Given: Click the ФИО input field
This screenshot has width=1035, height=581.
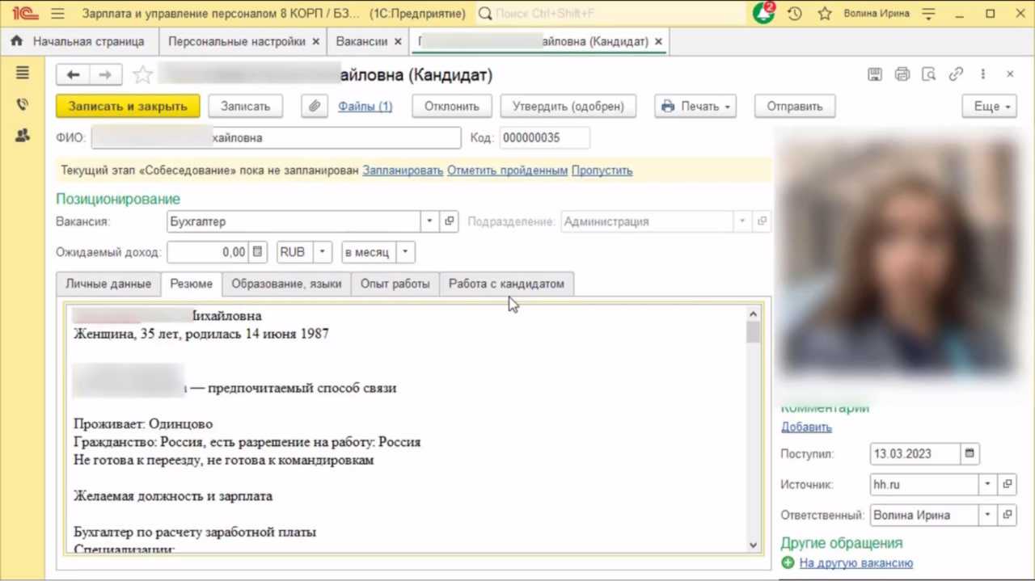Looking at the screenshot, I should point(275,138).
